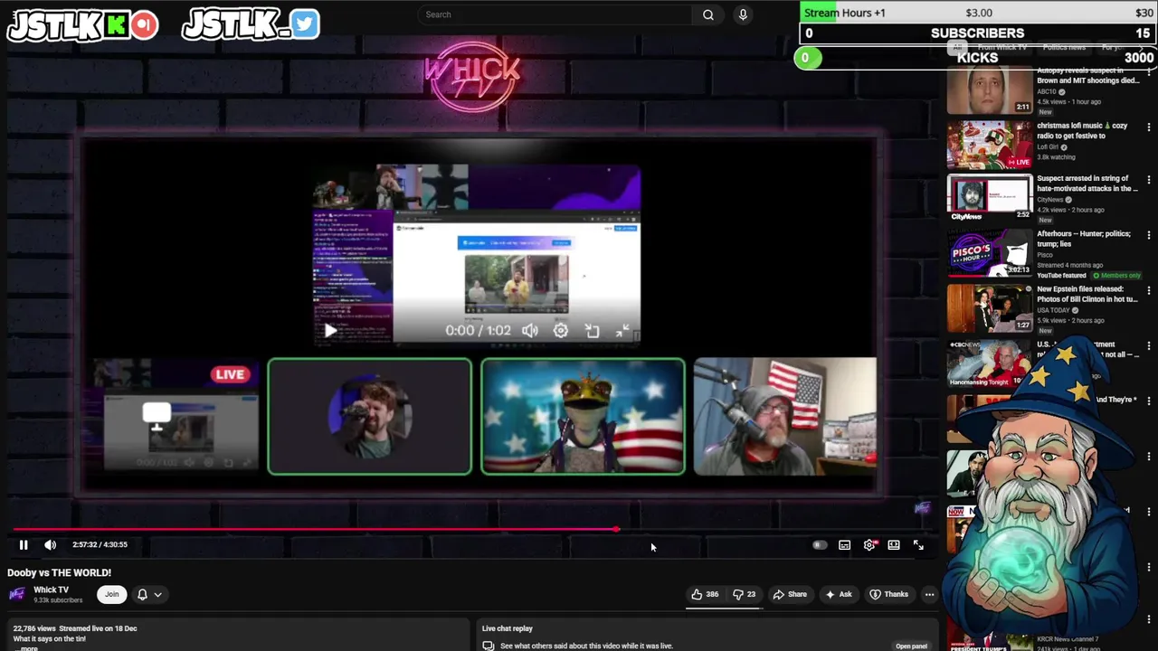The height and width of the screenshot is (651, 1158).
Task: Open the Pisco's Hour Afterhours thumbnail
Action: click(x=989, y=253)
